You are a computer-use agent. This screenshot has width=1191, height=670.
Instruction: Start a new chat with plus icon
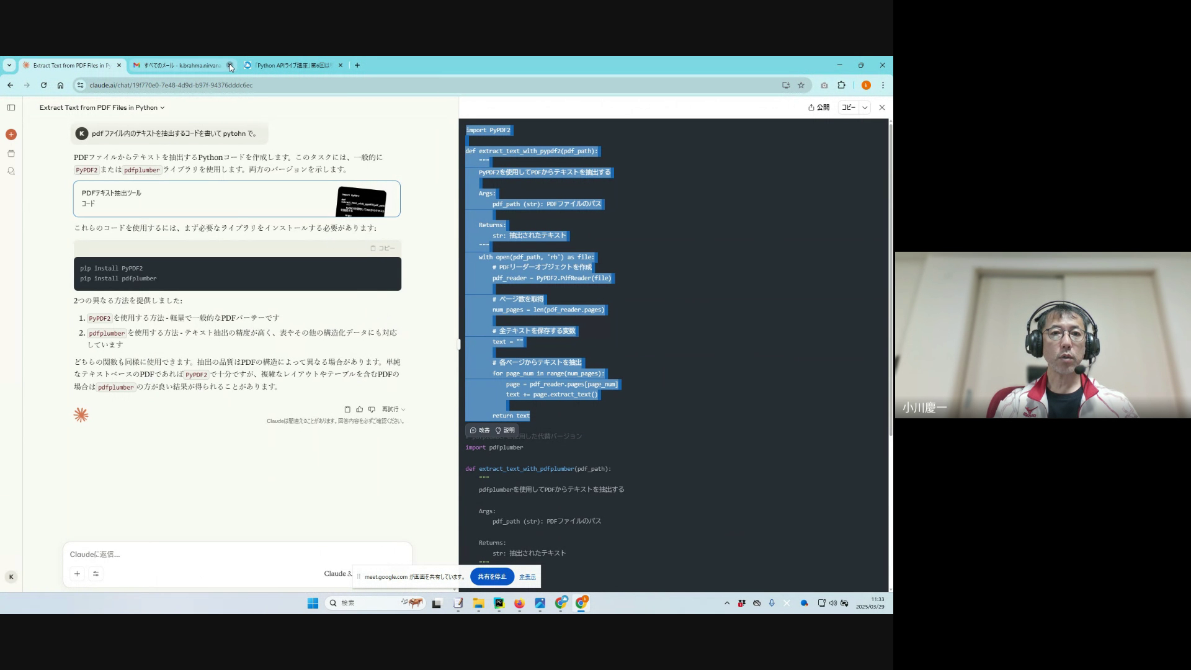[x=11, y=135]
